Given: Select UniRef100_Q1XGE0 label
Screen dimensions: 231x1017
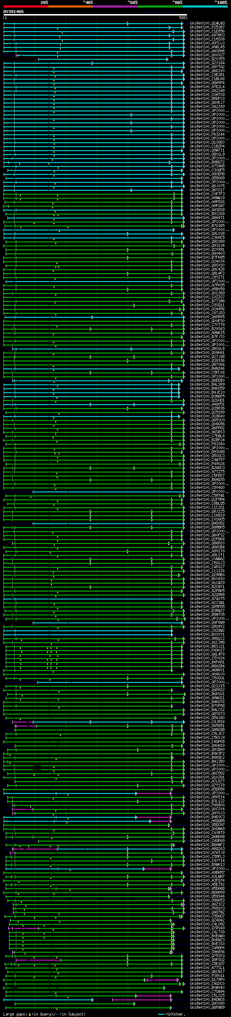Looking at the screenshot, I should click(207, 142).
